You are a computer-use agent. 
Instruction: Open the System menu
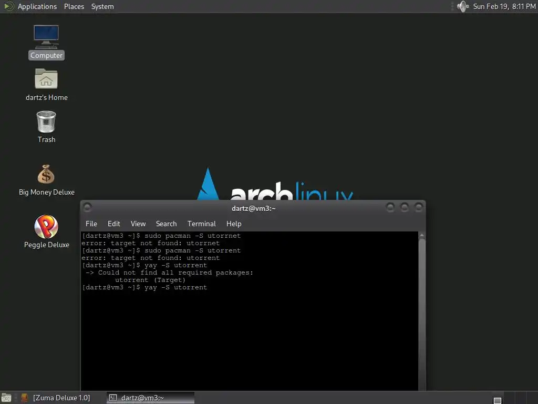102,6
